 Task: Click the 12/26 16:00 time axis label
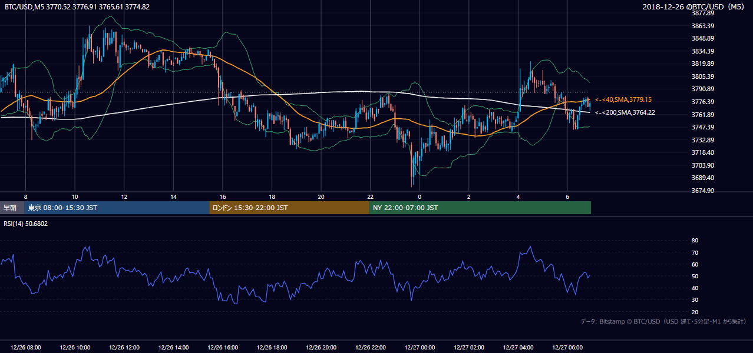point(223,348)
